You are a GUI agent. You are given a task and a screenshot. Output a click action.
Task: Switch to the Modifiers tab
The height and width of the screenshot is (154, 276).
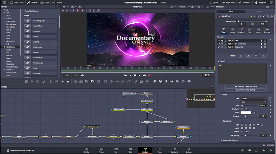click(259, 11)
